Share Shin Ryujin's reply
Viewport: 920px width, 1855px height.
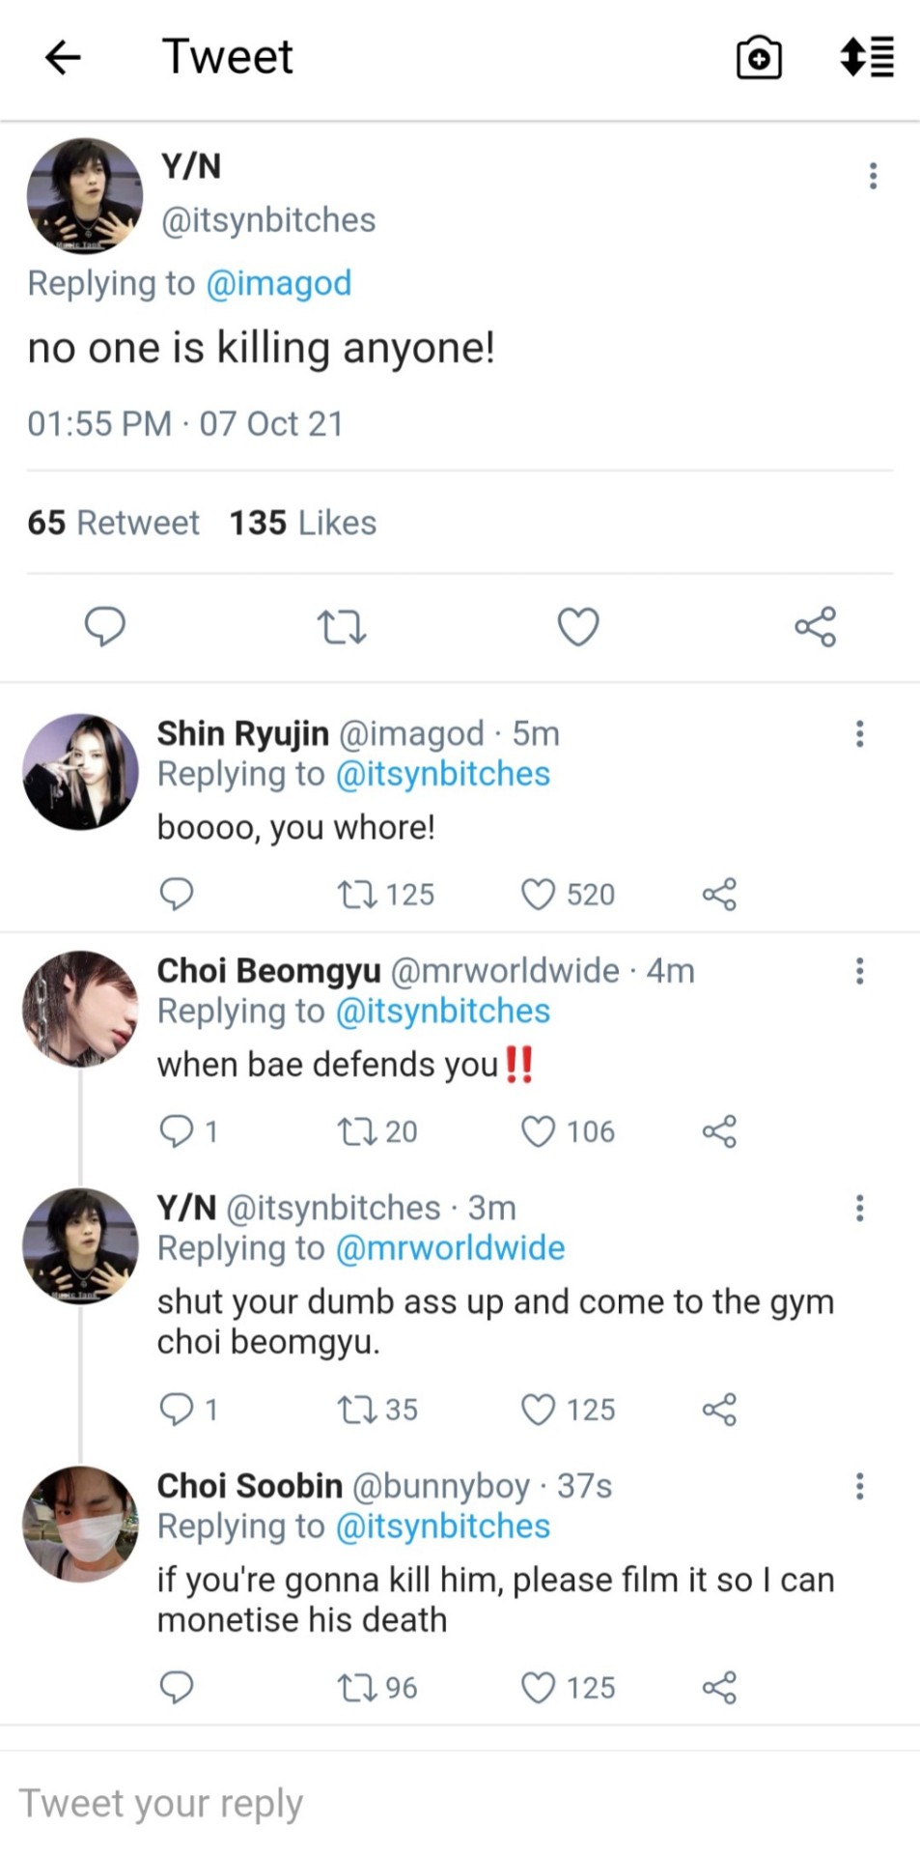(719, 895)
